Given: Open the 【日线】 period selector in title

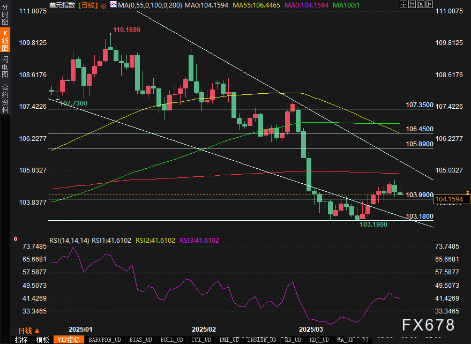Looking at the screenshot, I should (89, 5).
